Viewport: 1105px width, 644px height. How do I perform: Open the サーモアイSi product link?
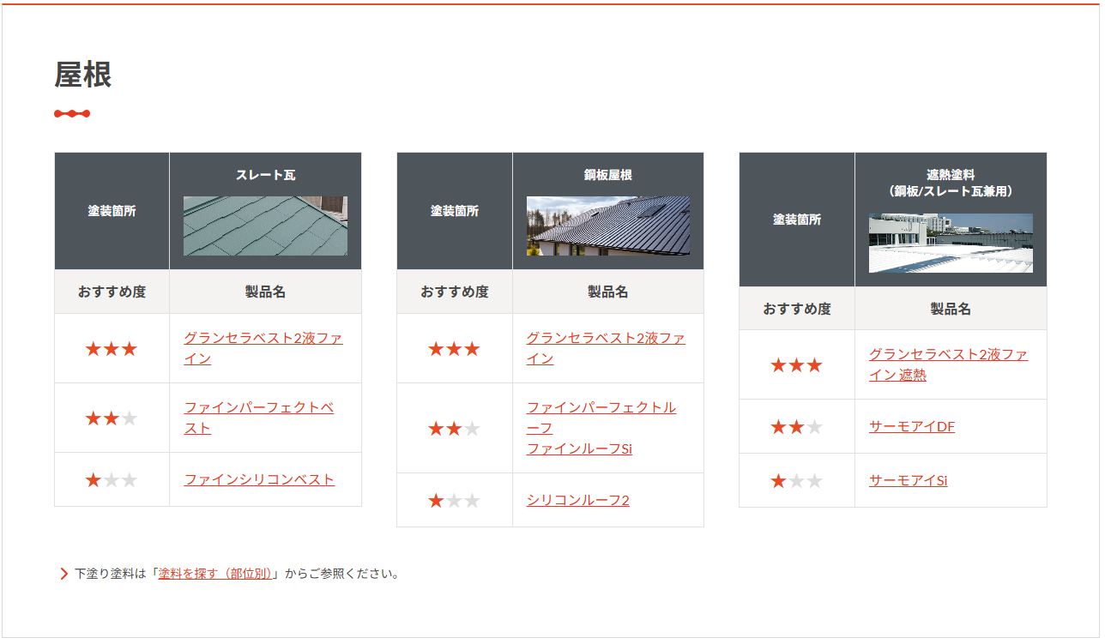[908, 480]
